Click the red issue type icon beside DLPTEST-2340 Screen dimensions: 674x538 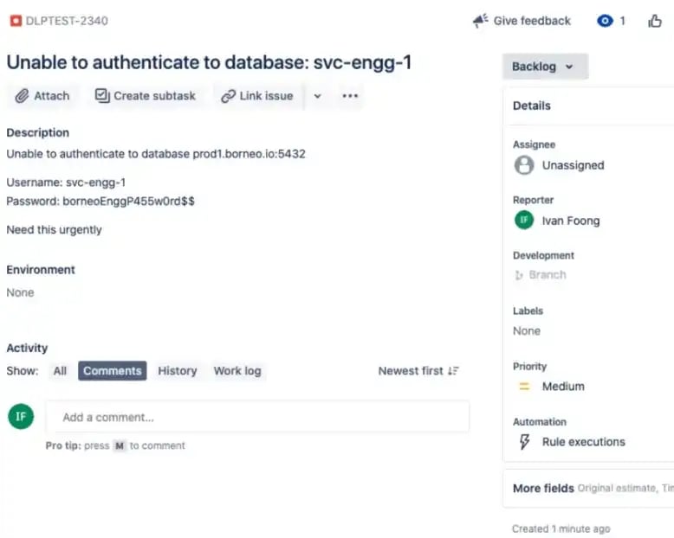pos(16,21)
